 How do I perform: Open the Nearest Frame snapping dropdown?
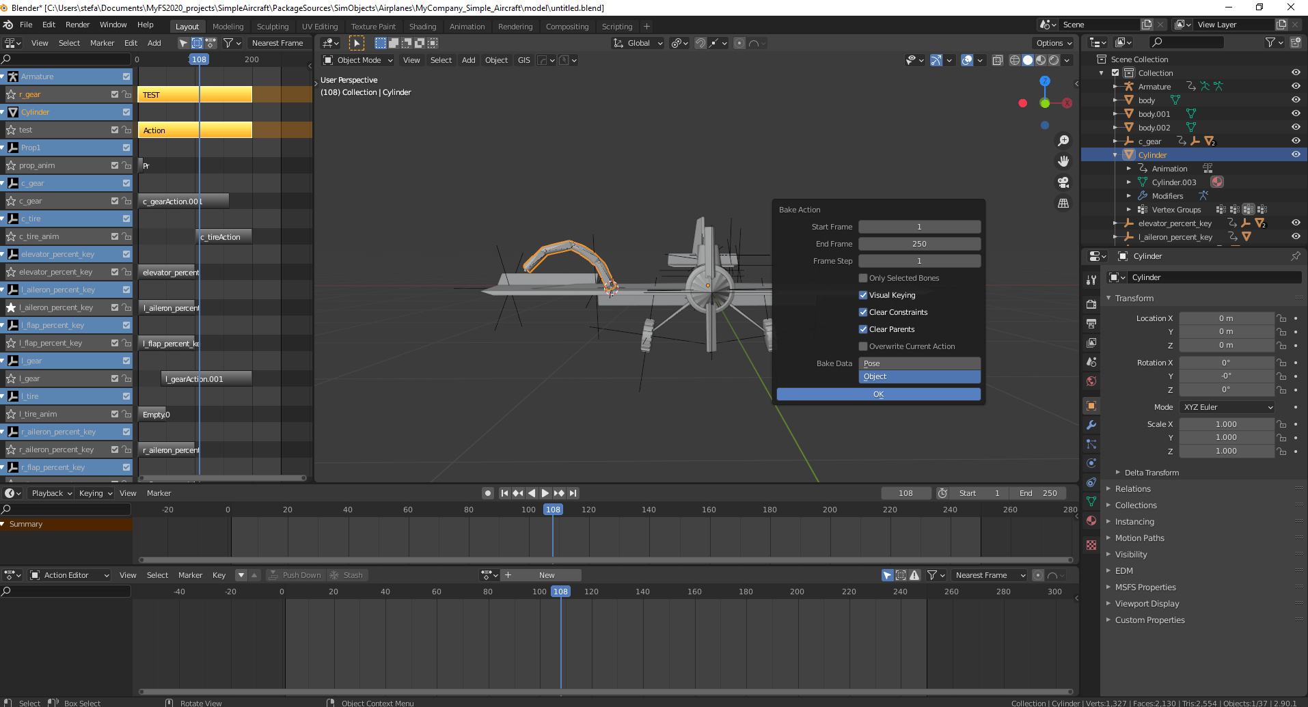click(x=988, y=574)
